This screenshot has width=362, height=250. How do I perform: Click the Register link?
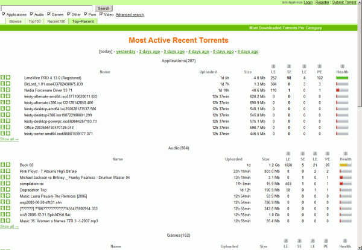tap(322, 2)
